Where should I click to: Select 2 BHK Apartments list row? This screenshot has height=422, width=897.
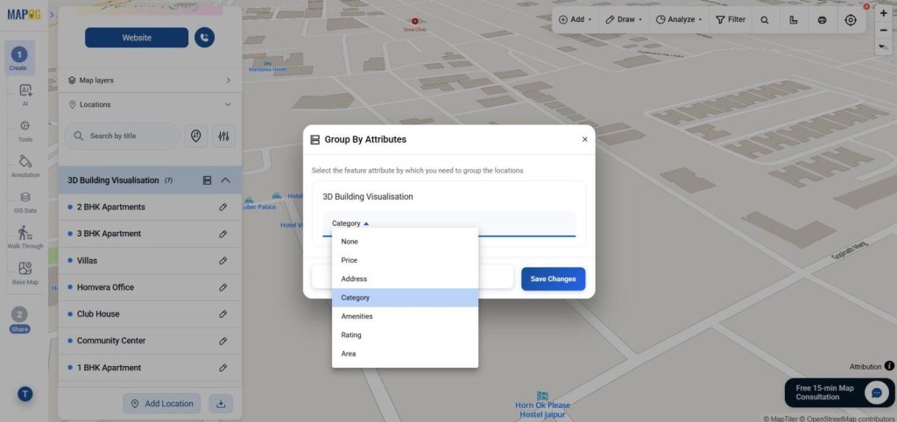pyautogui.click(x=149, y=207)
